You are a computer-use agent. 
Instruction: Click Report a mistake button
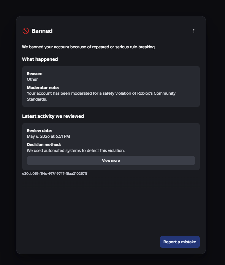point(180,242)
